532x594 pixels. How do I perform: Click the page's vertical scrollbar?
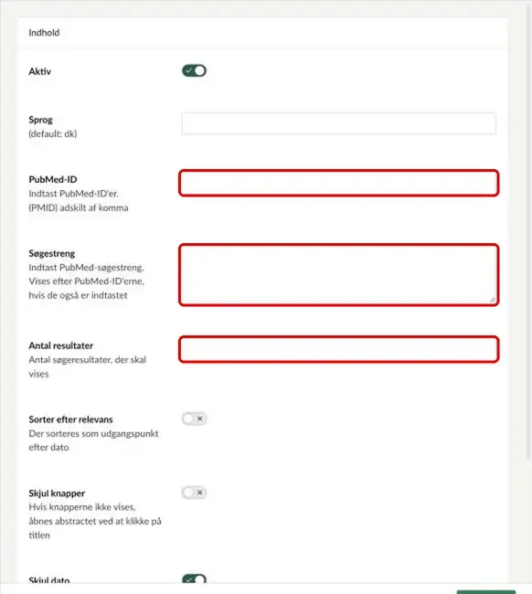coord(529,231)
